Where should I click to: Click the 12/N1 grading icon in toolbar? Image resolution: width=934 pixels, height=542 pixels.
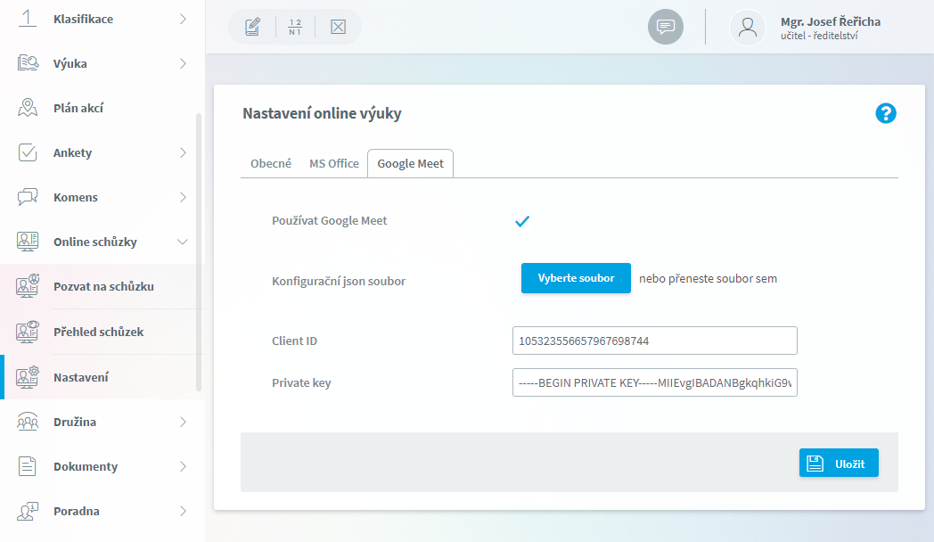pyautogui.click(x=295, y=27)
